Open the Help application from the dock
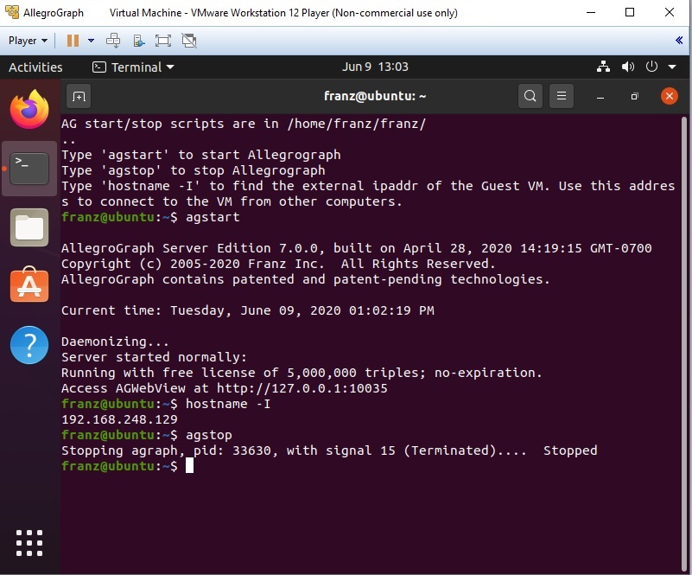The width and height of the screenshot is (692, 575). coord(29,344)
